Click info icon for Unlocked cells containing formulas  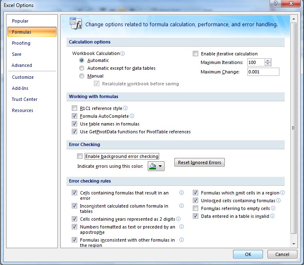(x=278, y=201)
